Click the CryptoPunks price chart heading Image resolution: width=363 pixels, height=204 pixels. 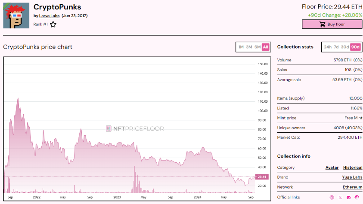pyautogui.click(x=37, y=47)
